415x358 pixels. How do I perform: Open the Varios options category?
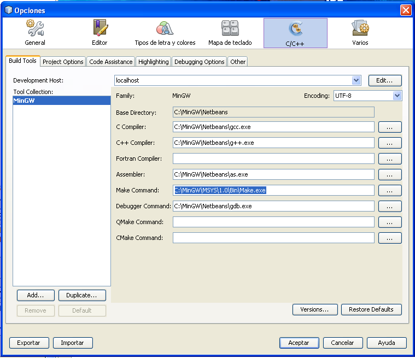point(360,33)
